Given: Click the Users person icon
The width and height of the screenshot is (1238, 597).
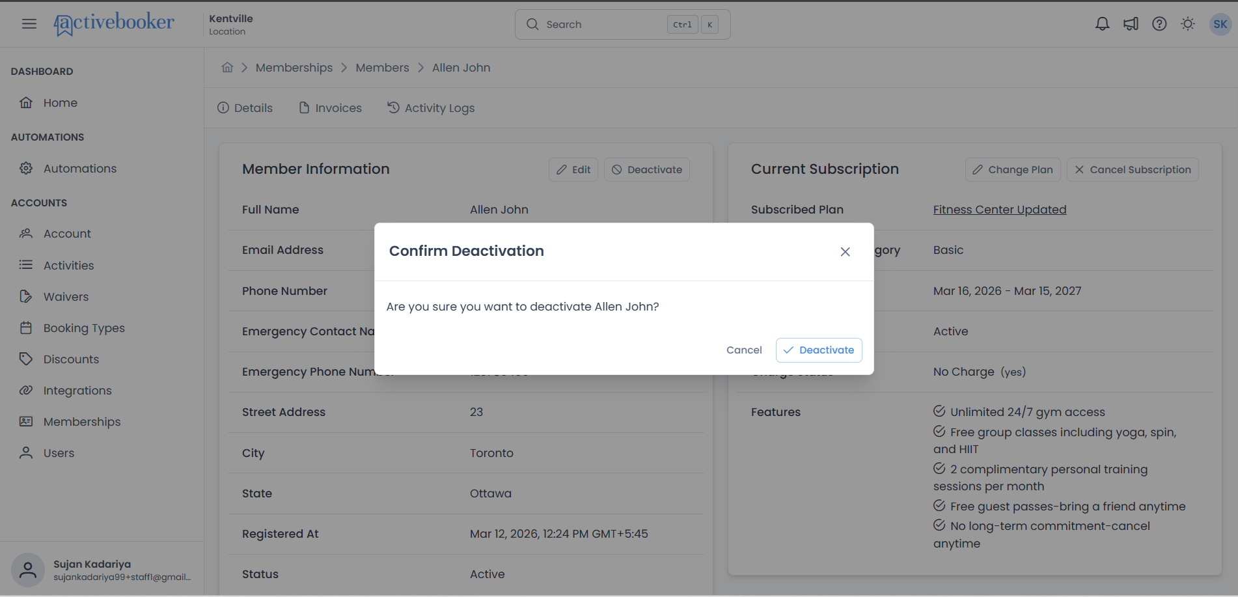Looking at the screenshot, I should pyautogui.click(x=26, y=453).
